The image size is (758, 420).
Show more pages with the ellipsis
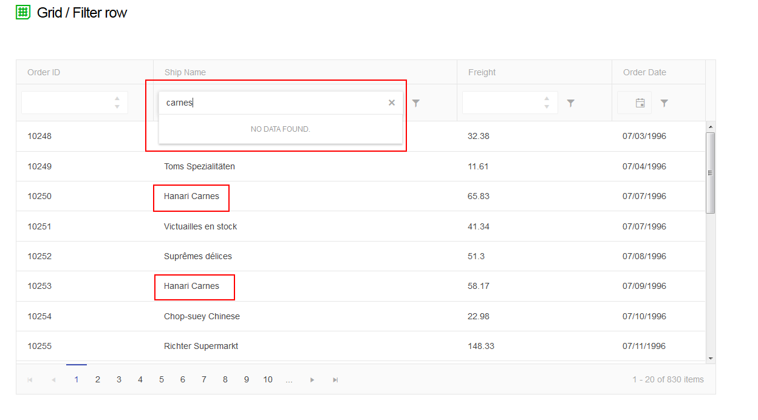[x=289, y=380]
